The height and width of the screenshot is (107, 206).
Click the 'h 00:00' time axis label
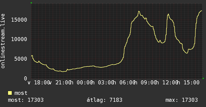point(81,83)
